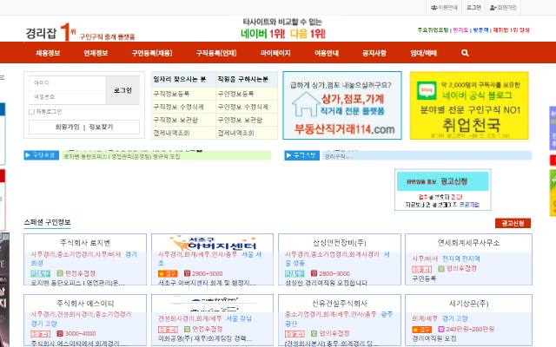The height and width of the screenshot is (347, 556).
Task: Click 결제내역조회 under 직원을 구하시는분
Action: [235, 133]
